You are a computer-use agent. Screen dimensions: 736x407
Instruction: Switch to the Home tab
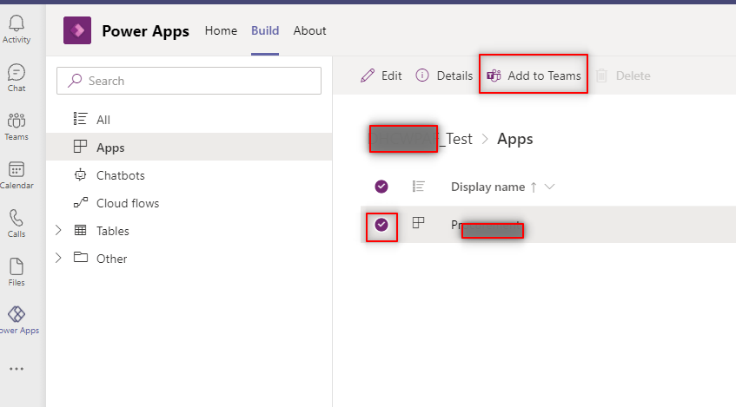(221, 30)
